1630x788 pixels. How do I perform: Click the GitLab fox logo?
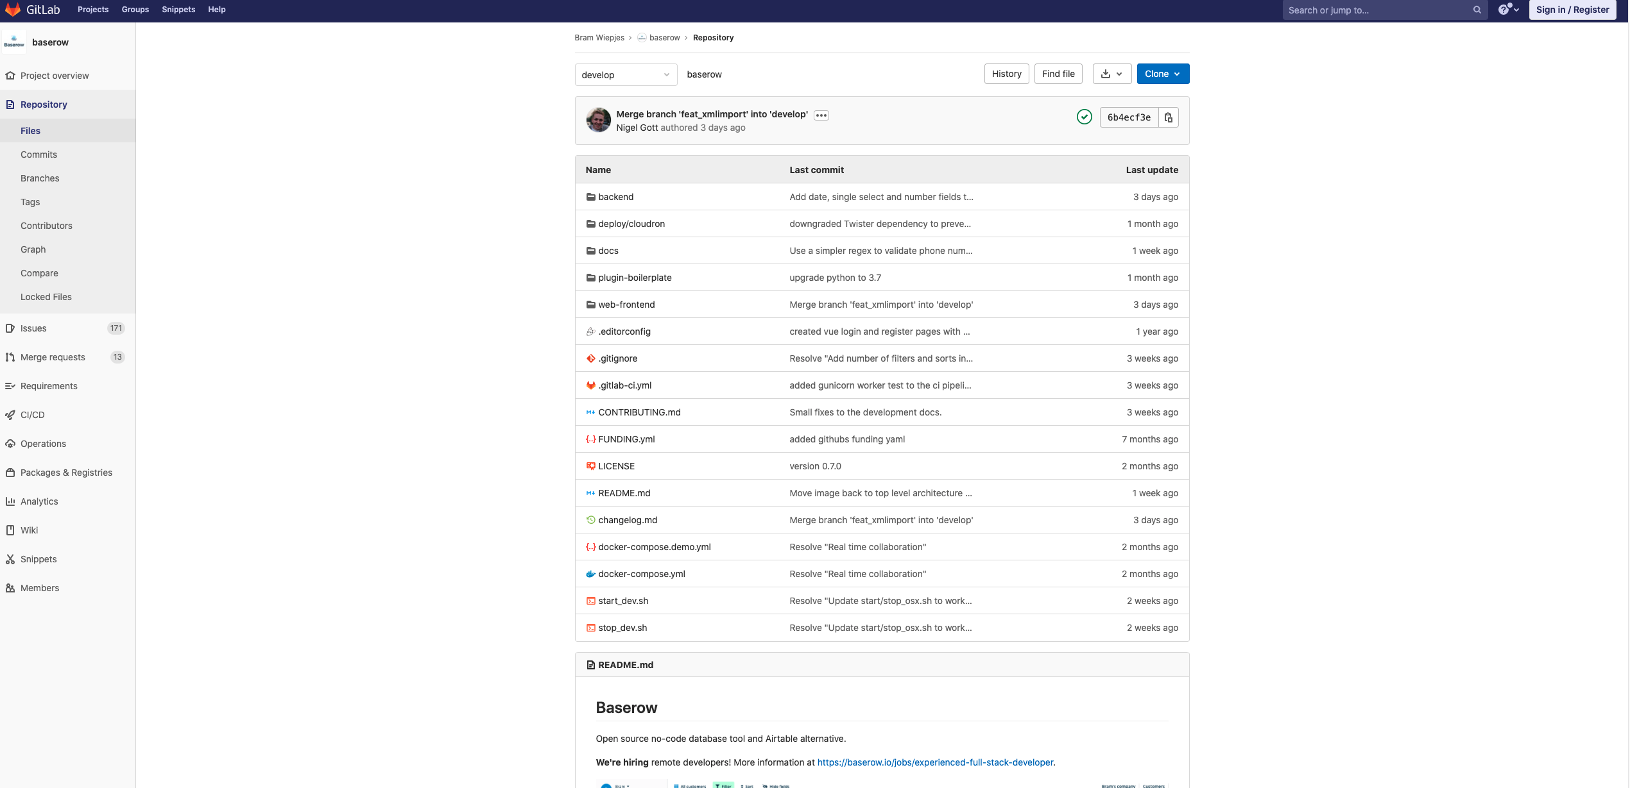(x=13, y=10)
